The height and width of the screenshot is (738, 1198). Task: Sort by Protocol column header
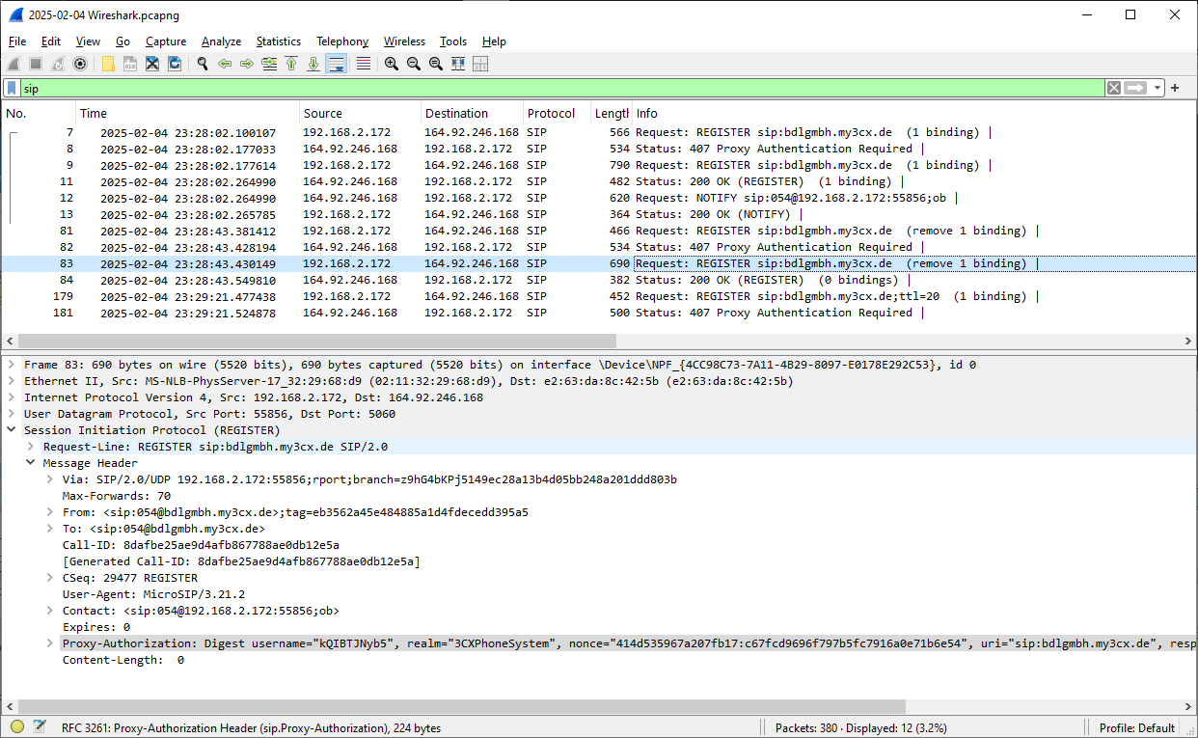[557, 113]
